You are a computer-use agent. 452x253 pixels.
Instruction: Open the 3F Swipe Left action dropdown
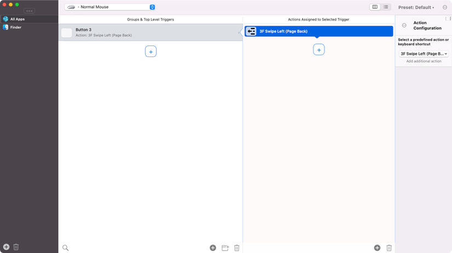[x=424, y=54]
